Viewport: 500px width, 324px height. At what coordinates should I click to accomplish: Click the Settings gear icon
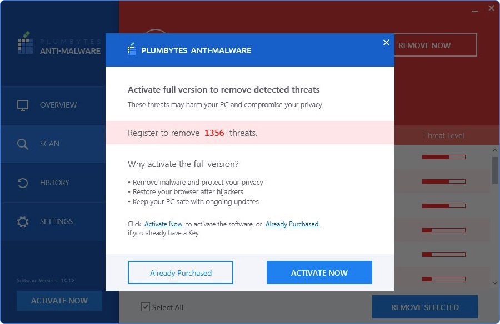(23, 222)
